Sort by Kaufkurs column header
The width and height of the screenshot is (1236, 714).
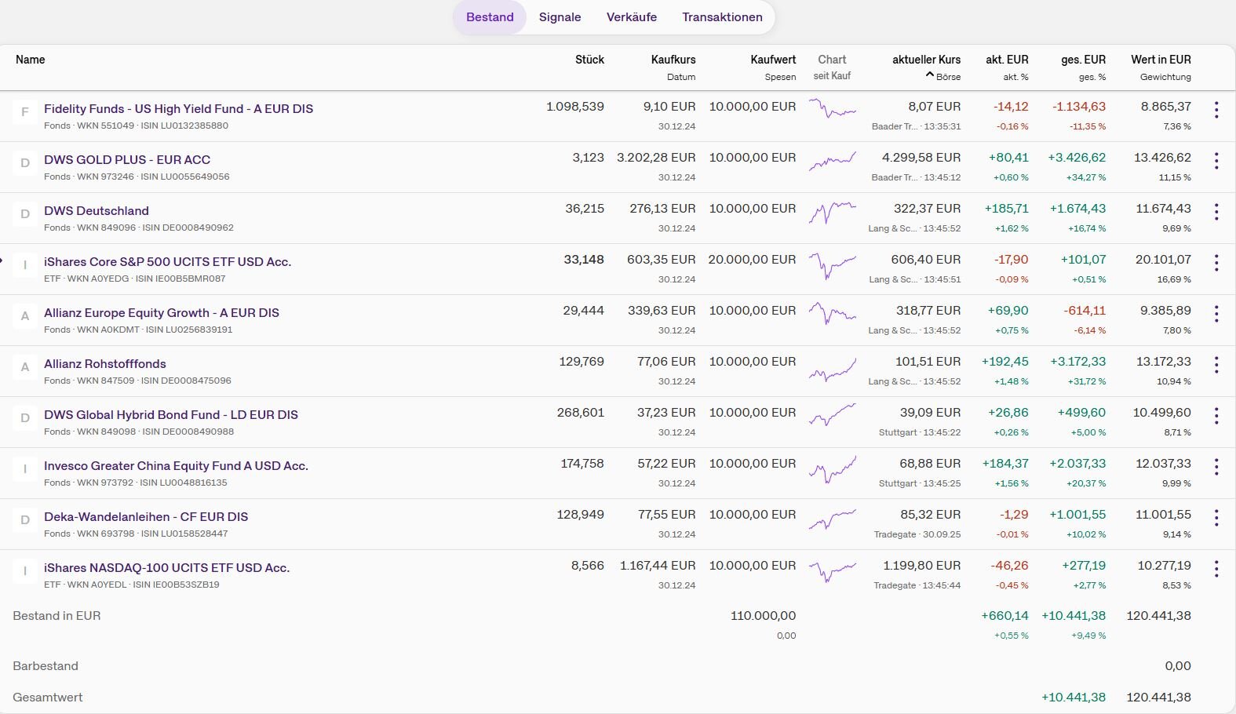pyautogui.click(x=673, y=60)
